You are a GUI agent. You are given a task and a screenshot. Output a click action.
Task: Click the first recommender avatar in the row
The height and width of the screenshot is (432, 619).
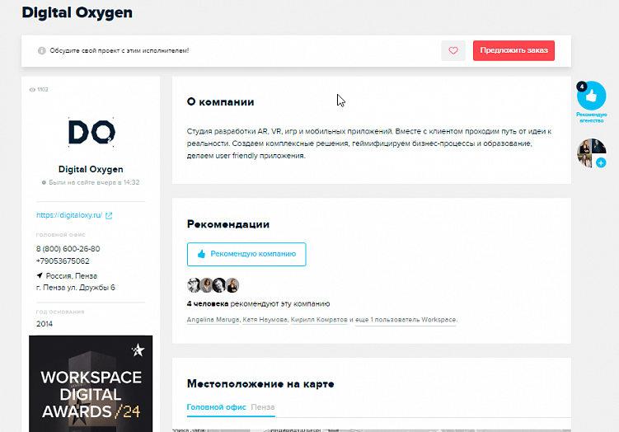click(x=194, y=285)
